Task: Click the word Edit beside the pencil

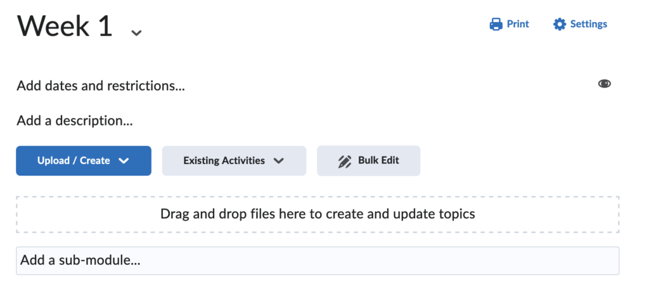Action: coord(390,160)
